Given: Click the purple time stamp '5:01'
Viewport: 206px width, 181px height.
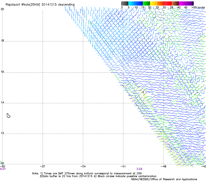Looking at the screenshot, I should click(3, 169).
